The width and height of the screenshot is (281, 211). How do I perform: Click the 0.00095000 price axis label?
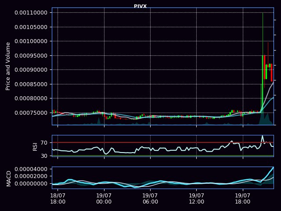(31, 56)
